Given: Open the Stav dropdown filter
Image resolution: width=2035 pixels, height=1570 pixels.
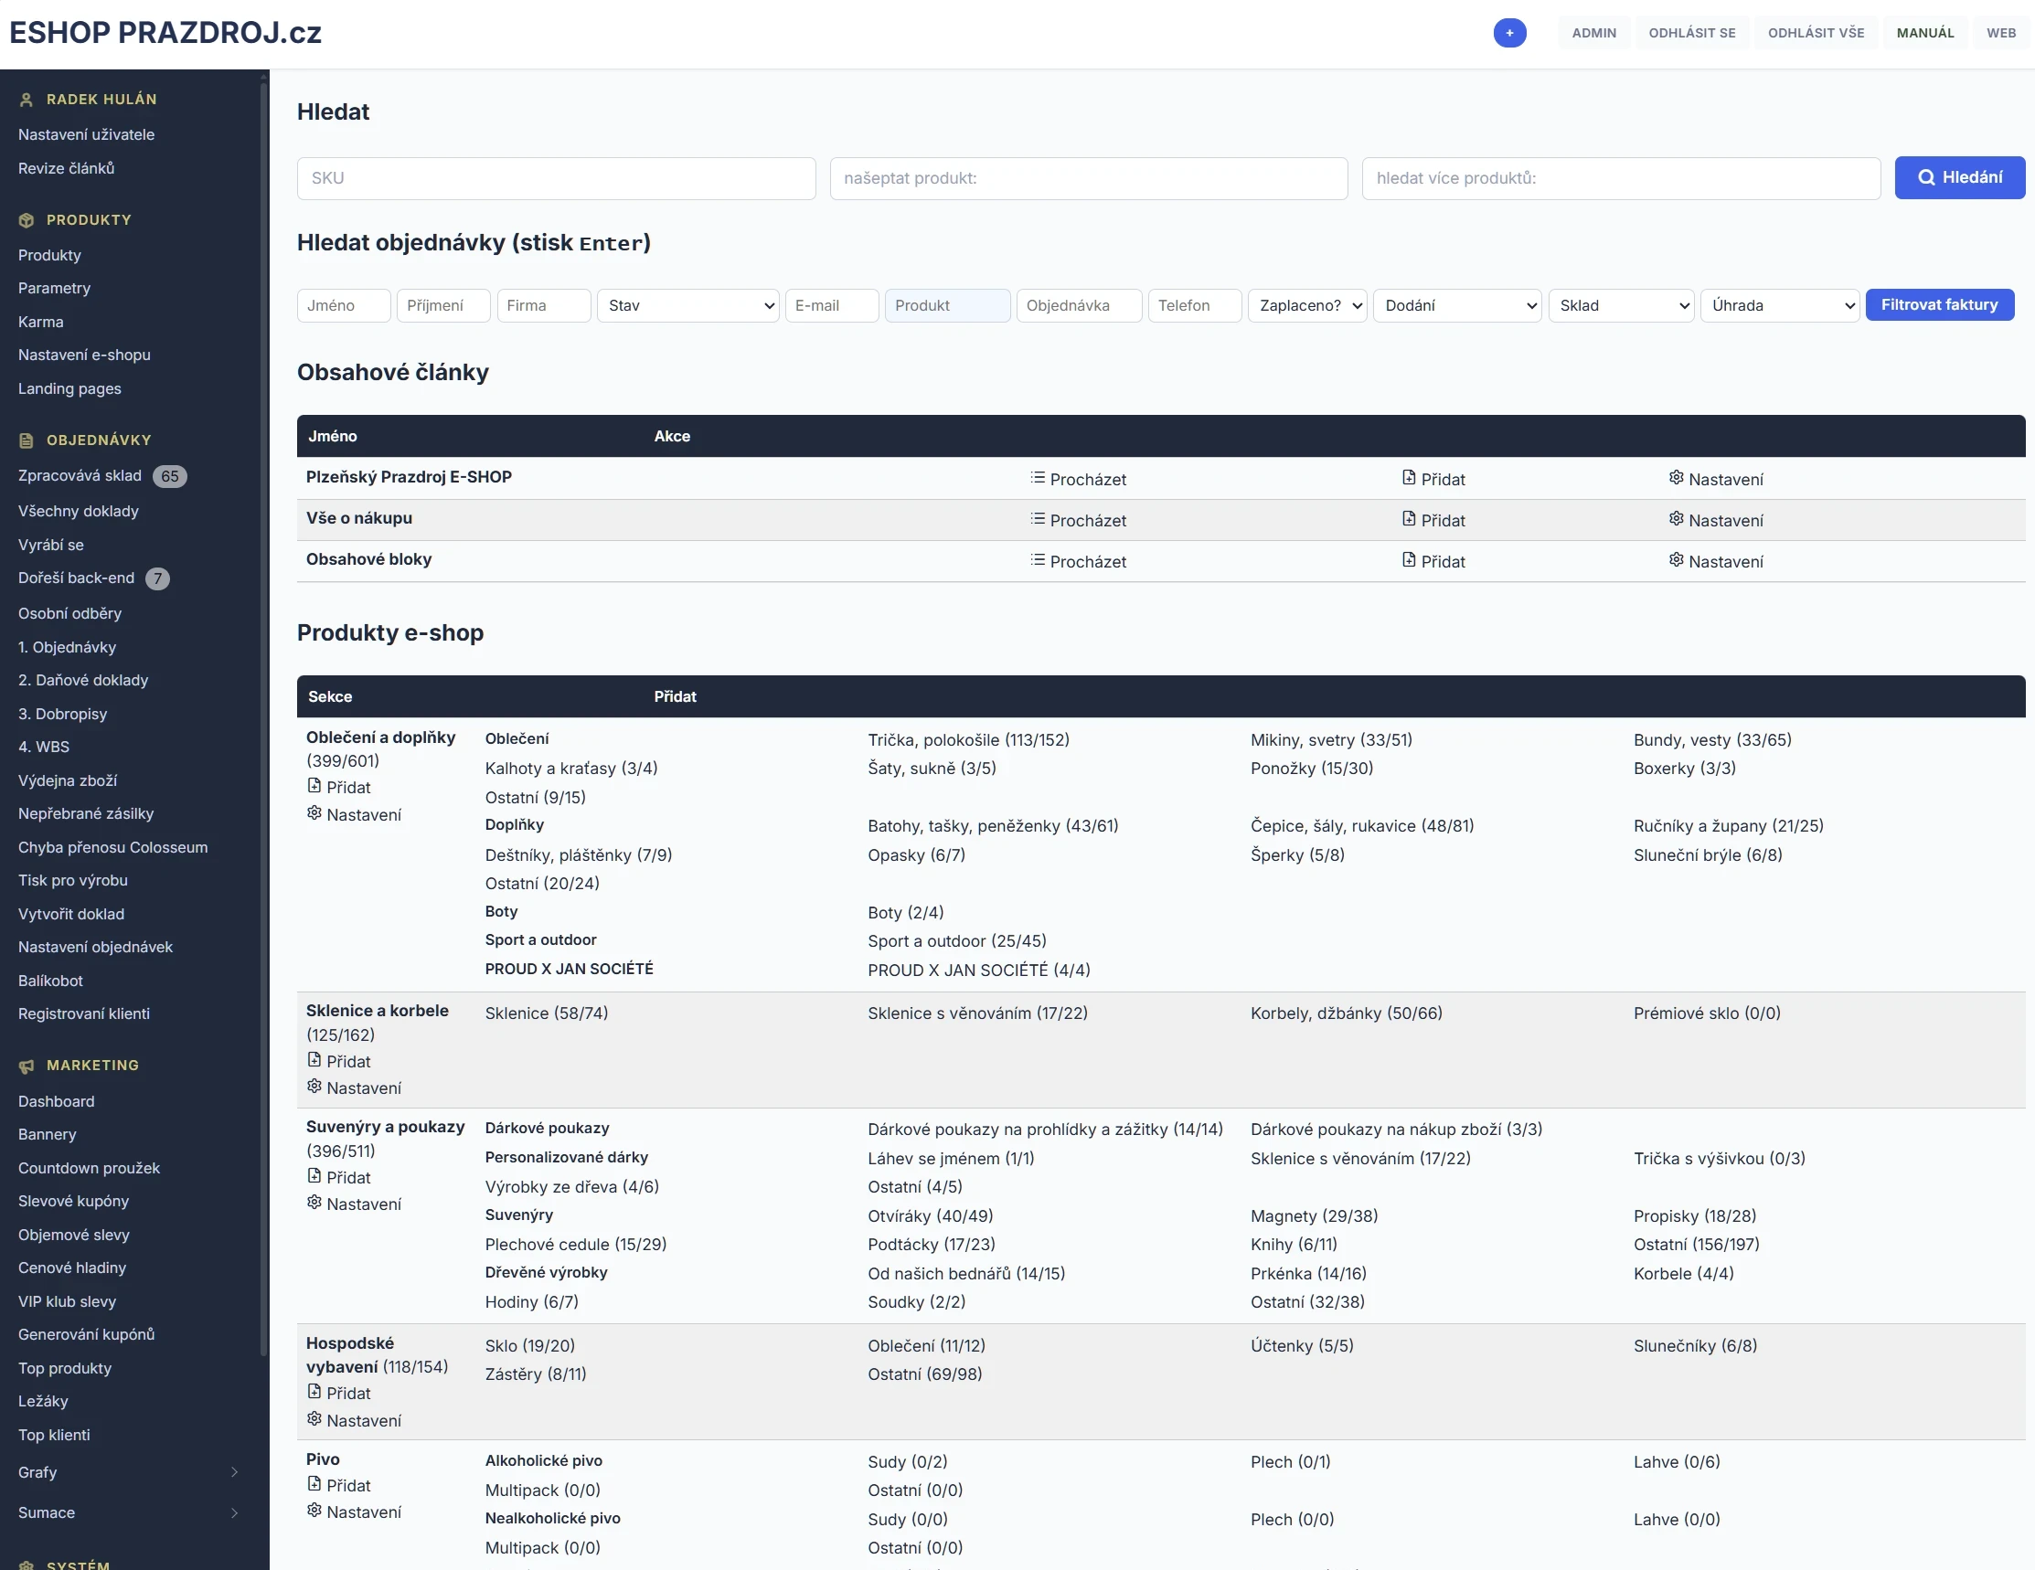Looking at the screenshot, I should (688, 305).
